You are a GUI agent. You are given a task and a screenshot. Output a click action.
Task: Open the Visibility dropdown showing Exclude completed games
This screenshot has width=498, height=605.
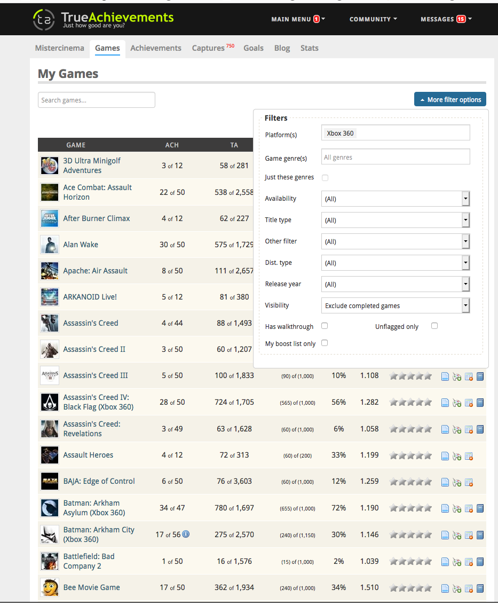pos(396,305)
